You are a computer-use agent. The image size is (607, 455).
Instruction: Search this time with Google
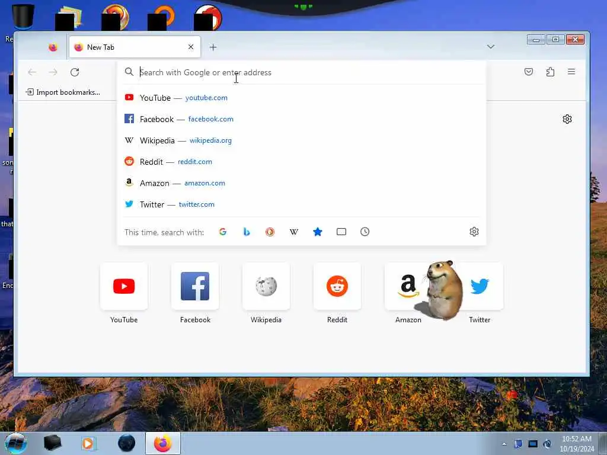[x=223, y=232]
